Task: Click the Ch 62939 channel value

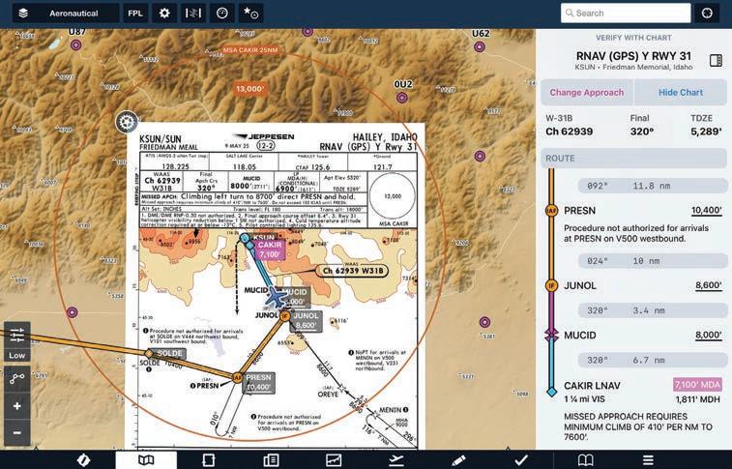Action: pyautogui.click(x=570, y=132)
